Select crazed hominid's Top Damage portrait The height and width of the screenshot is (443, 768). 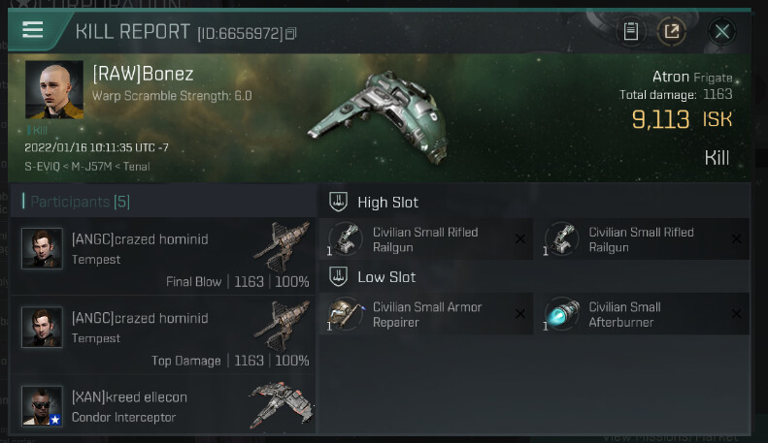coord(42,327)
